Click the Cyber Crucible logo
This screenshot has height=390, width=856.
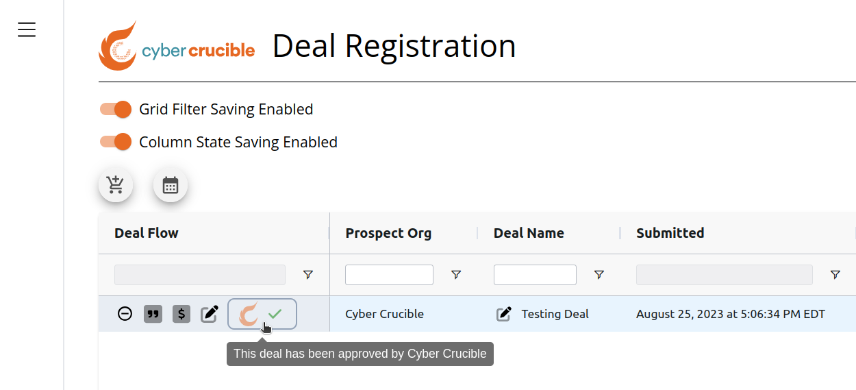177,46
